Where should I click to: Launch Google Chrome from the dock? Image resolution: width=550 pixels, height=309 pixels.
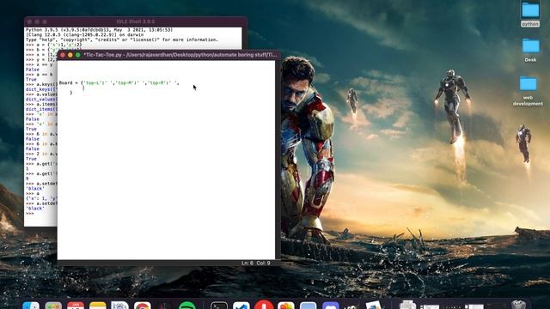pos(142,306)
